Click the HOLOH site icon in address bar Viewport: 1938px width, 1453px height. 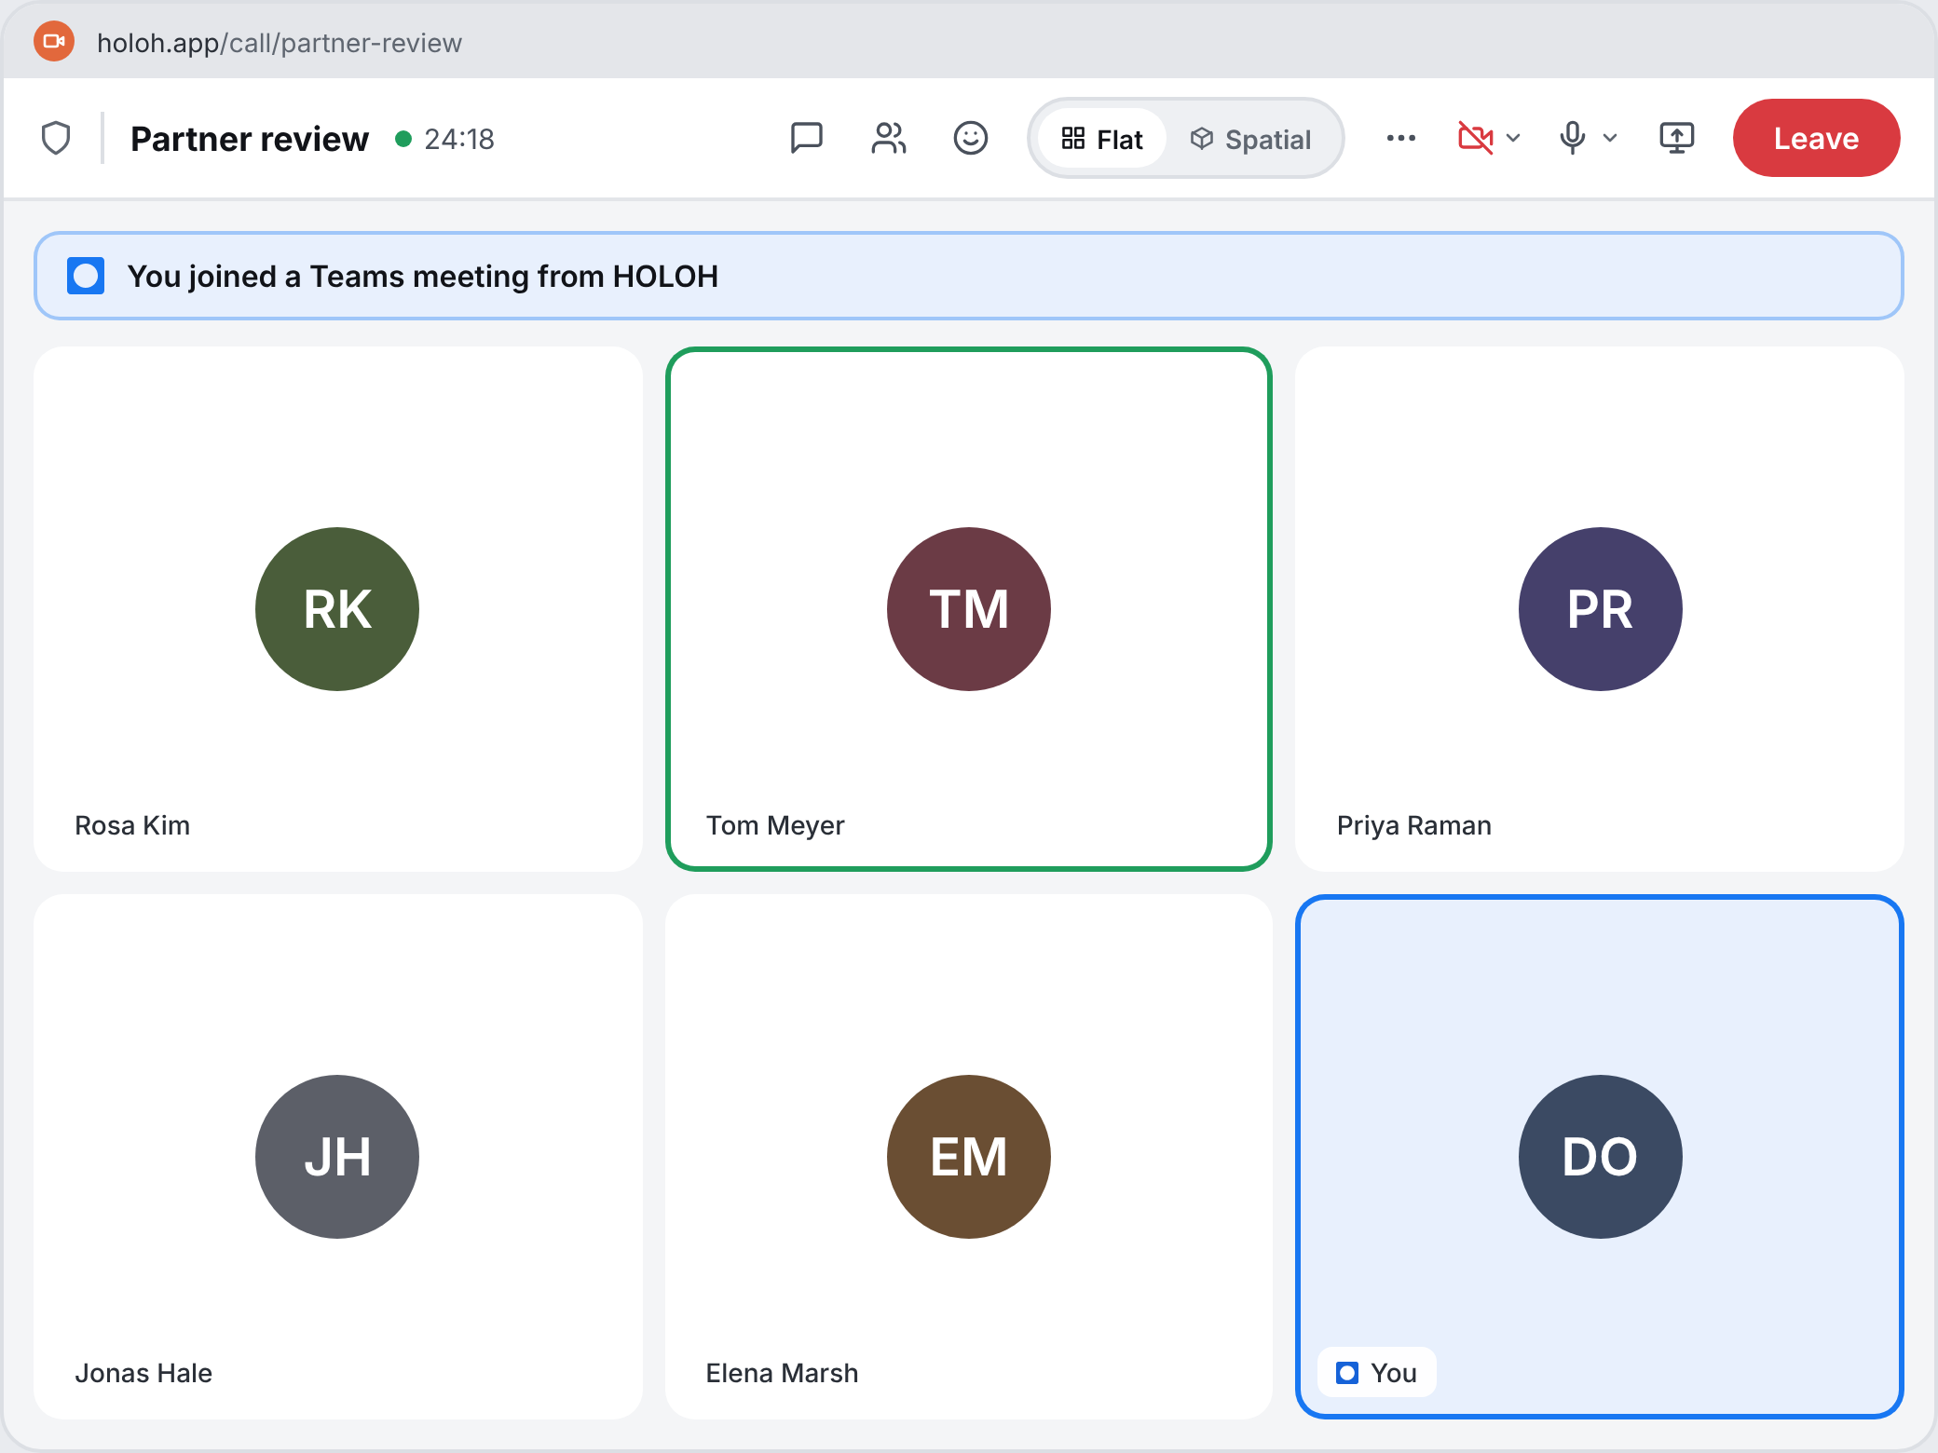coord(54,41)
